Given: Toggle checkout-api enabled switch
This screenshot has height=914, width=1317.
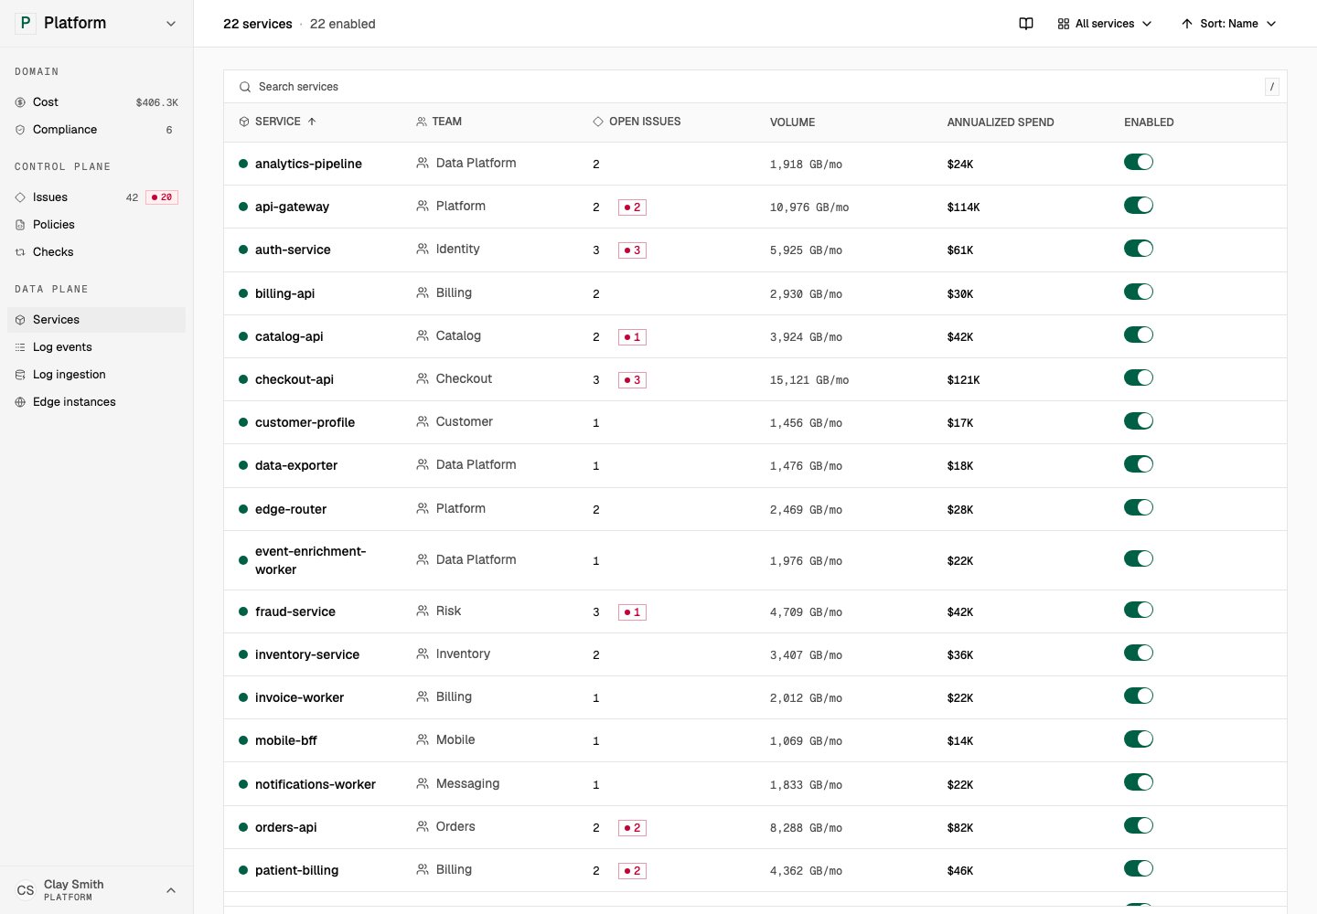Looking at the screenshot, I should tap(1139, 377).
